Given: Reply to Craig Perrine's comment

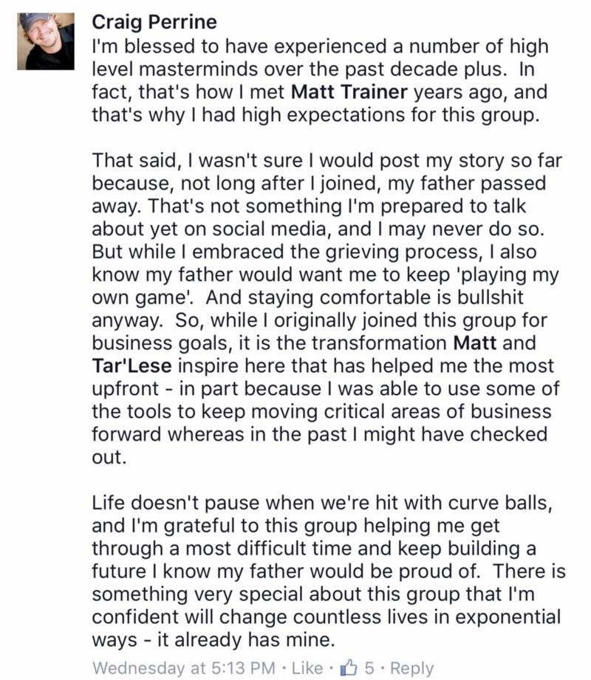Looking at the screenshot, I should (411, 669).
